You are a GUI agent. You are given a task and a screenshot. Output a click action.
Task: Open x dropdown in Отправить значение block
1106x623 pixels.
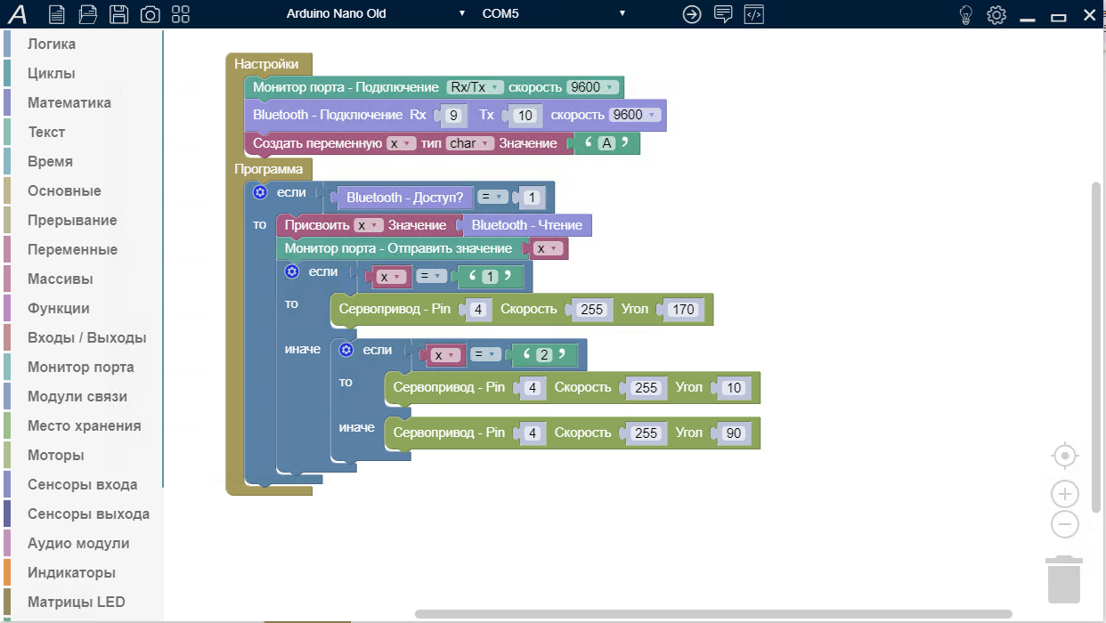(549, 249)
